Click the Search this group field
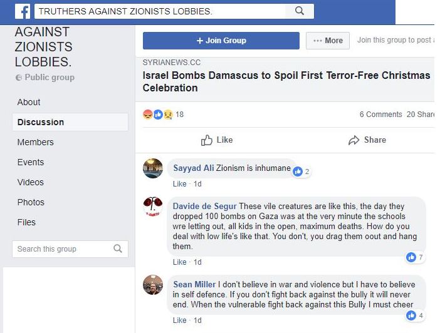 click(63, 248)
